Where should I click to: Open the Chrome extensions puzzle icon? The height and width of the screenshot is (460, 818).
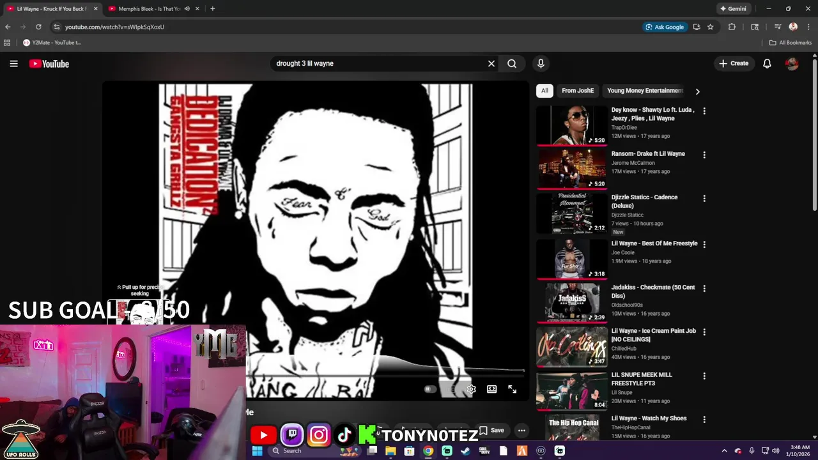click(x=732, y=27)
